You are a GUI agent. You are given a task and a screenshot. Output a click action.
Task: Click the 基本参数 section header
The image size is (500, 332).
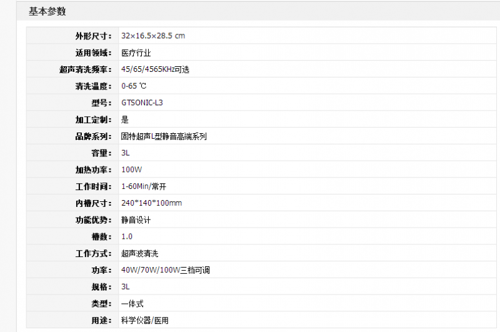[x=47, y=11]
